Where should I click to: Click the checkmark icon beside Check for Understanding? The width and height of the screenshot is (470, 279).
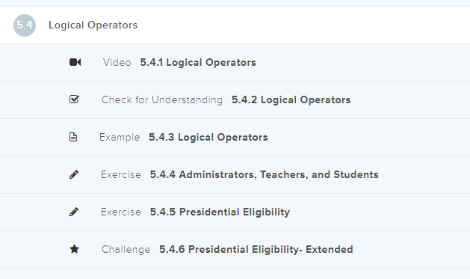(x=74, y=99)
